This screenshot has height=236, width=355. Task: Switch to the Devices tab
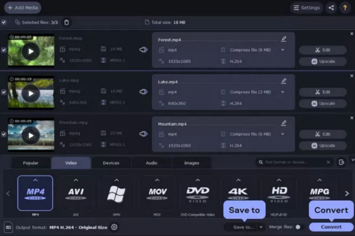[x=111, y=163]
